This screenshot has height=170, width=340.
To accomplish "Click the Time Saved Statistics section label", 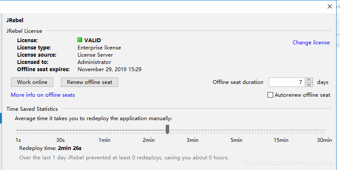I will [x=32, y=109].
